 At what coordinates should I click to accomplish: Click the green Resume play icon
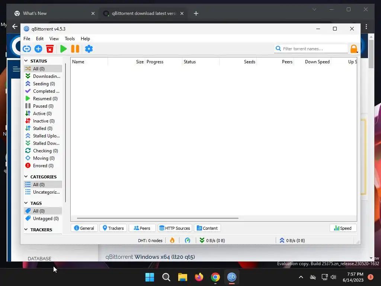pyautogui.click(x=63, y=49)
